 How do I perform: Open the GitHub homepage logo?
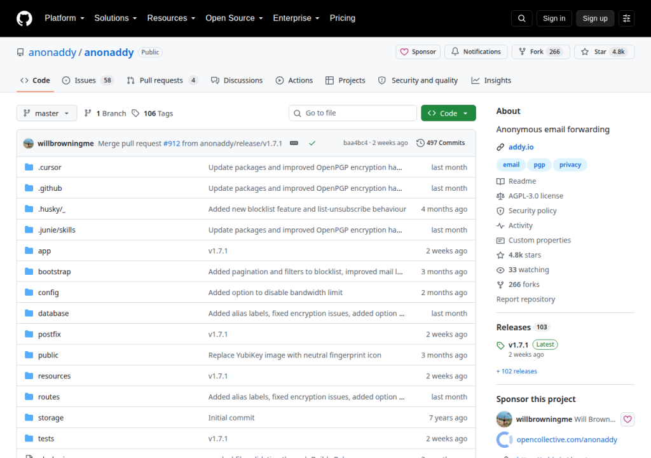(24, 18)
